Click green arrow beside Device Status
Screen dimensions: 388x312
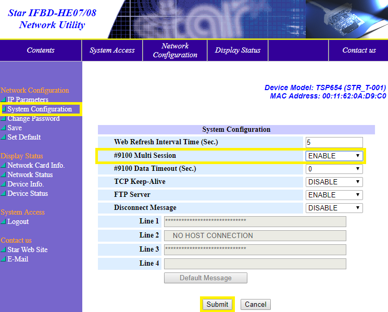click(3, 193)
